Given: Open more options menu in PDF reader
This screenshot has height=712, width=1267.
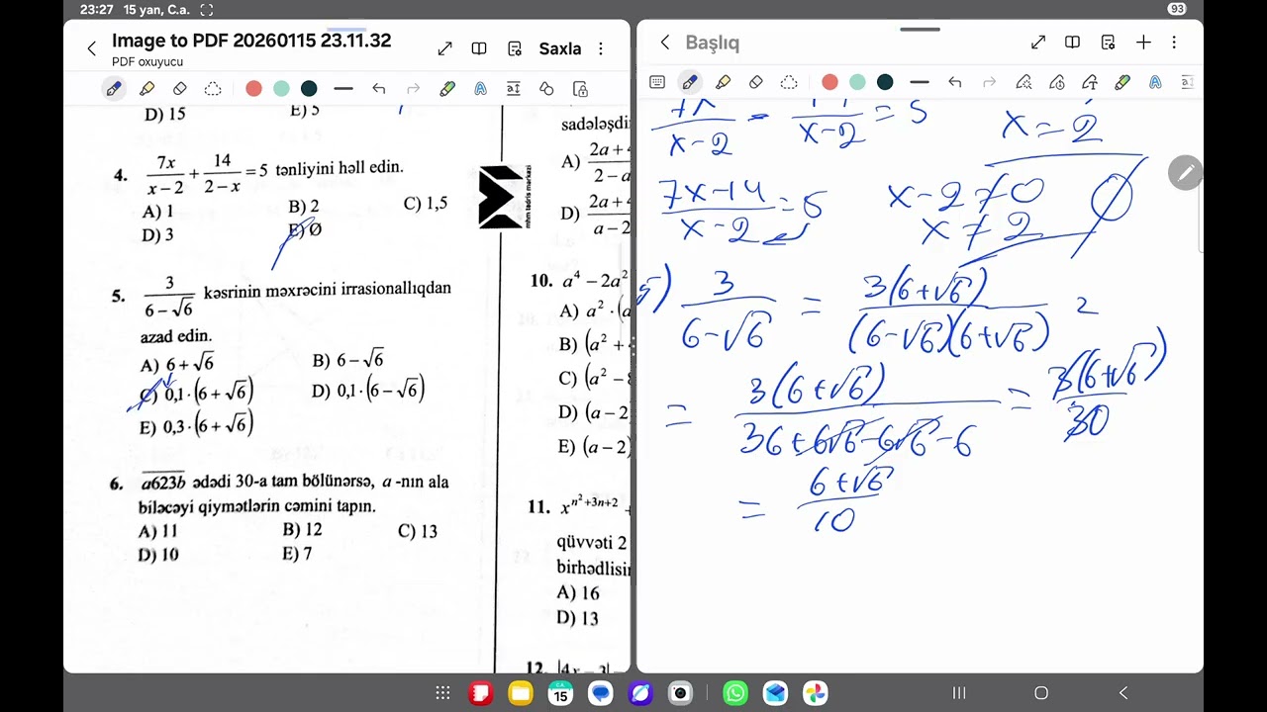Looking at the screenshot, I should coord(601,48).
